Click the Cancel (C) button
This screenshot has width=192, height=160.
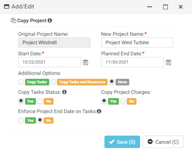tap(163, 142)
